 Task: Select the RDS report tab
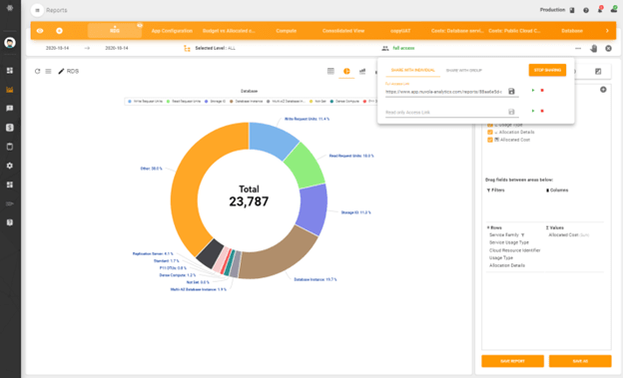point(115,31)
